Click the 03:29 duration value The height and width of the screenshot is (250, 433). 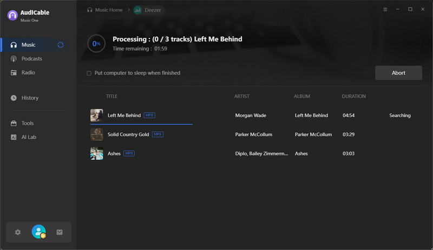(x=349, y=134)
